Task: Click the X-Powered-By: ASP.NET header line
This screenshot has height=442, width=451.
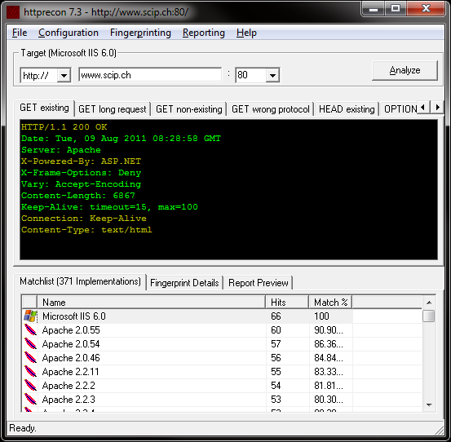Action: [81, 161]
